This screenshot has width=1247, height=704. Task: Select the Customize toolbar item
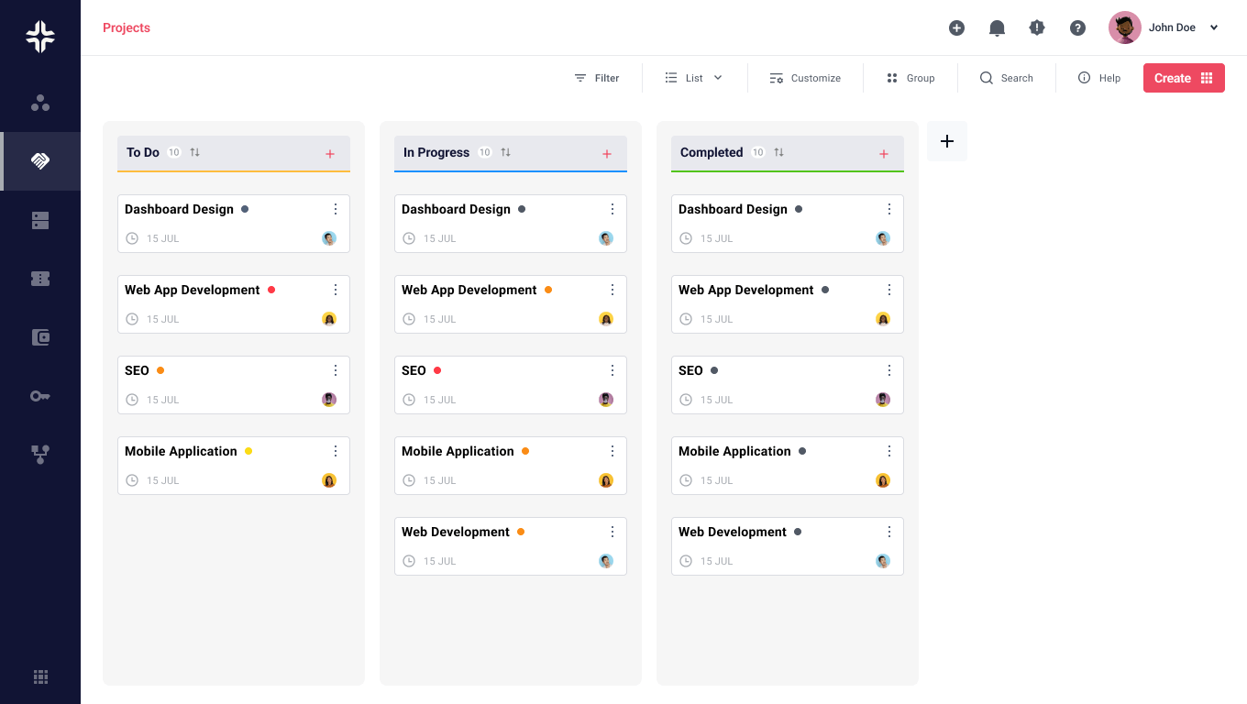click(x=805, y=78)
